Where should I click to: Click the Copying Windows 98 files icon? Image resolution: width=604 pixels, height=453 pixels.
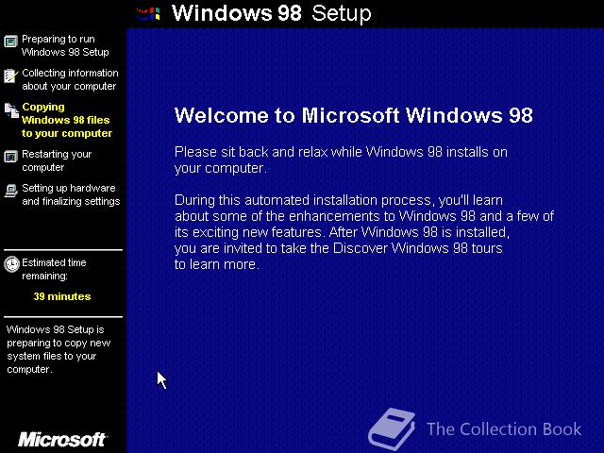pyautogui.click(x=11, y=110)
